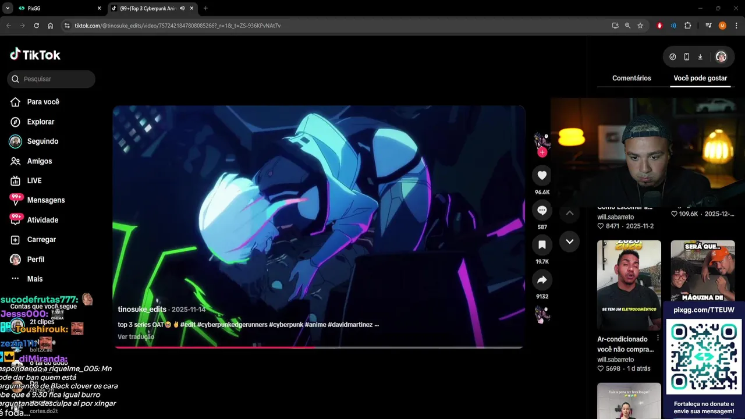
Task: Click Ver tradução under the caption
Action: point(136,337)
